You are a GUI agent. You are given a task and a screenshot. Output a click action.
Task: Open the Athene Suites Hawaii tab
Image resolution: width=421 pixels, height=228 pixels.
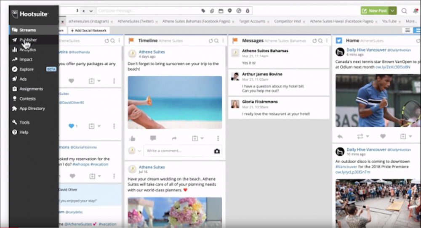tap(341, 21)
